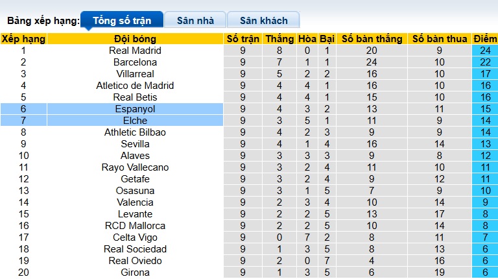The width and height of the screenshot is (498, 279).
Task: Click the Real Madrid team name
Action: pyautogui.click(x=135, y=51)
